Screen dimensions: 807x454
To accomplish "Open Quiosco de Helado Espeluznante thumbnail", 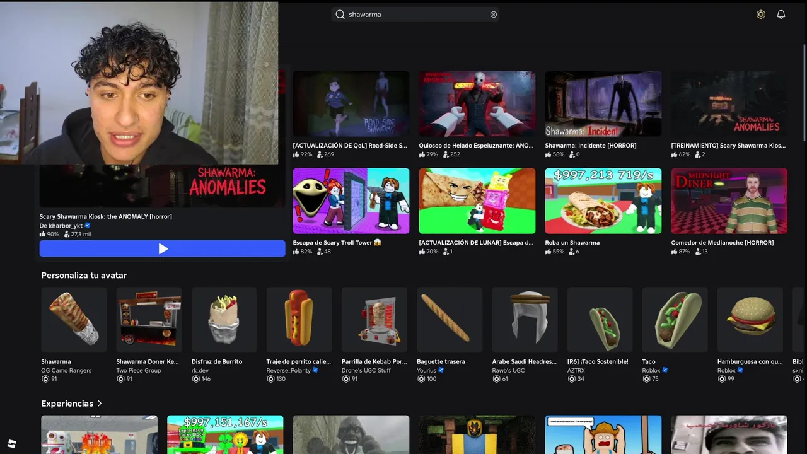I will tap(477, 103).
